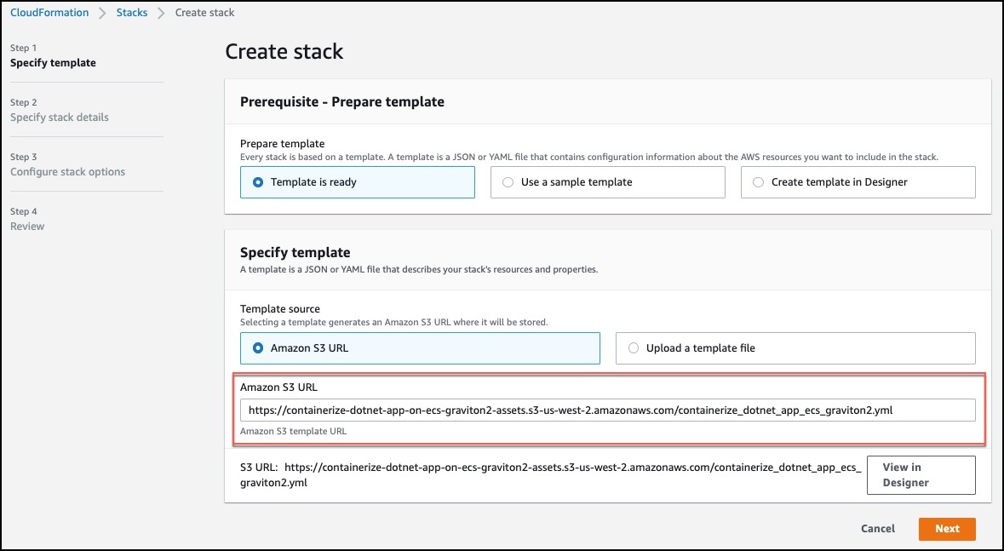
Task: Click the "Specify template" section heading
Action: 295,252
